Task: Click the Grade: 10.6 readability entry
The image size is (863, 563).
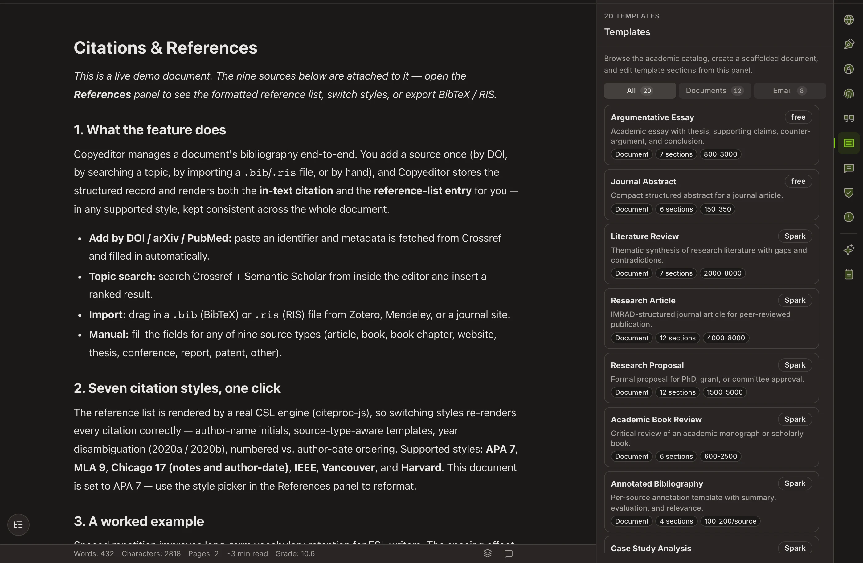Action: click(295, 553)
